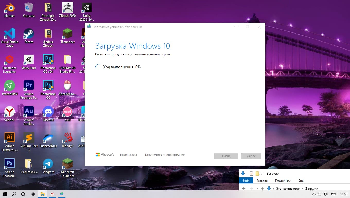Expand Explorer recent locations dropdown
This screenshot has width=350, height=198.
258,189
